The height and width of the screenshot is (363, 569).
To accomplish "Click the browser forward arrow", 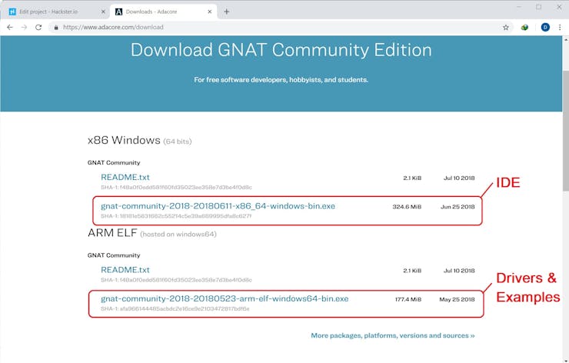I will 24,27.
